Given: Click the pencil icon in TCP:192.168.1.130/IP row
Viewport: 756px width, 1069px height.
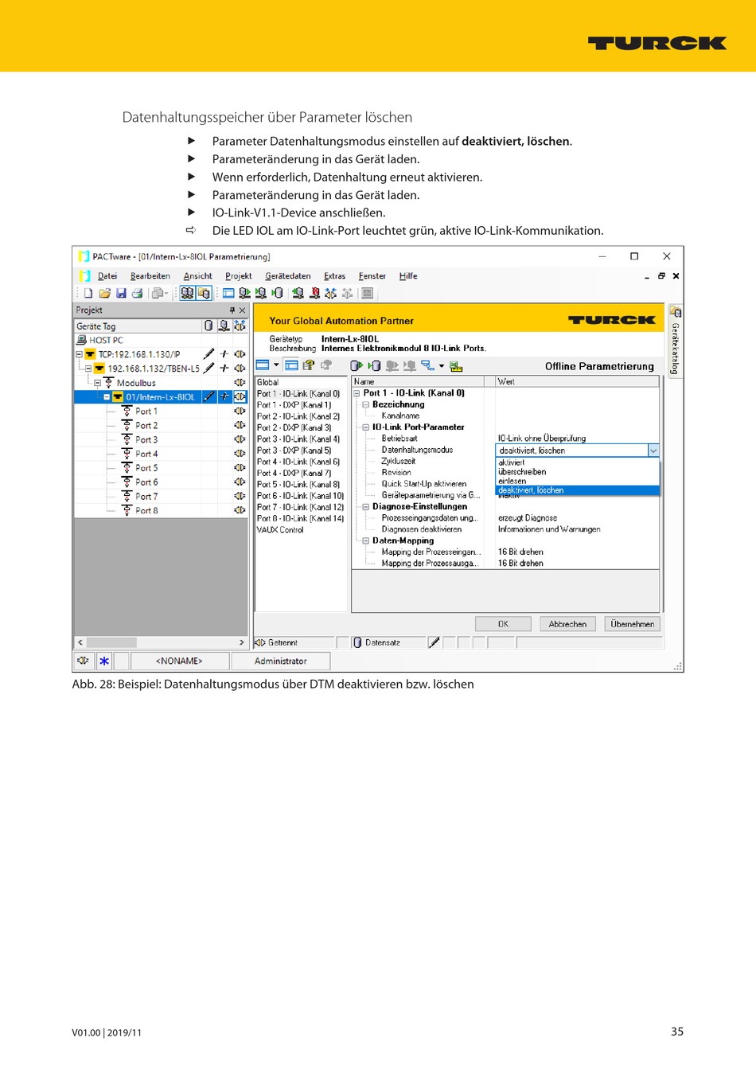Looking at the screenshot, I should (208, 354).
